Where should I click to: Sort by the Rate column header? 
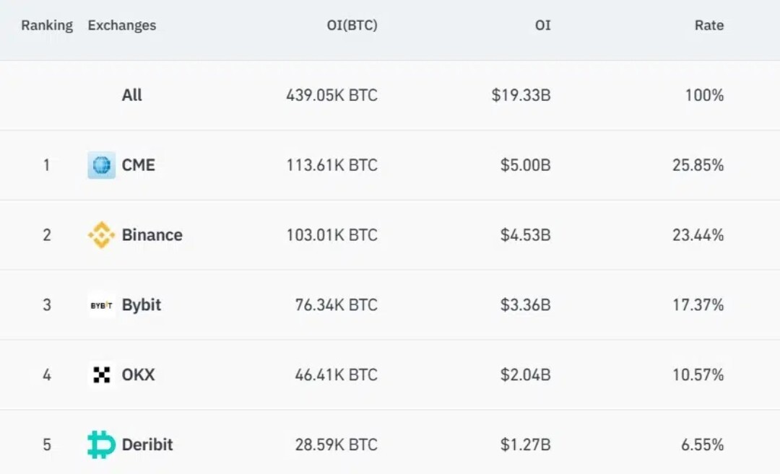pos(709,25)
